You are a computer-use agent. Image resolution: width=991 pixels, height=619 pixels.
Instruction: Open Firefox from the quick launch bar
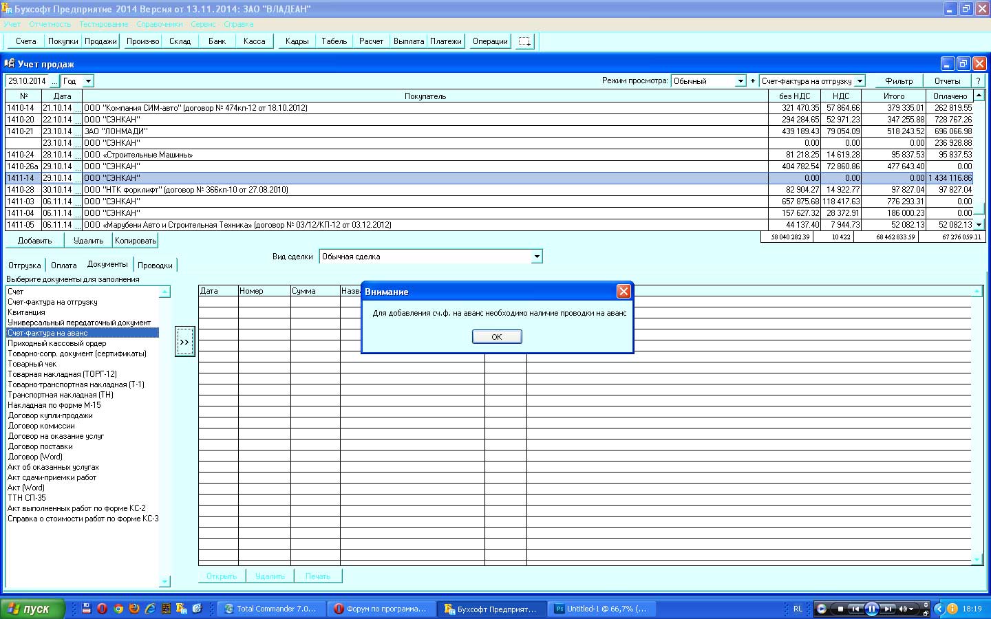[x=134, y=609]
